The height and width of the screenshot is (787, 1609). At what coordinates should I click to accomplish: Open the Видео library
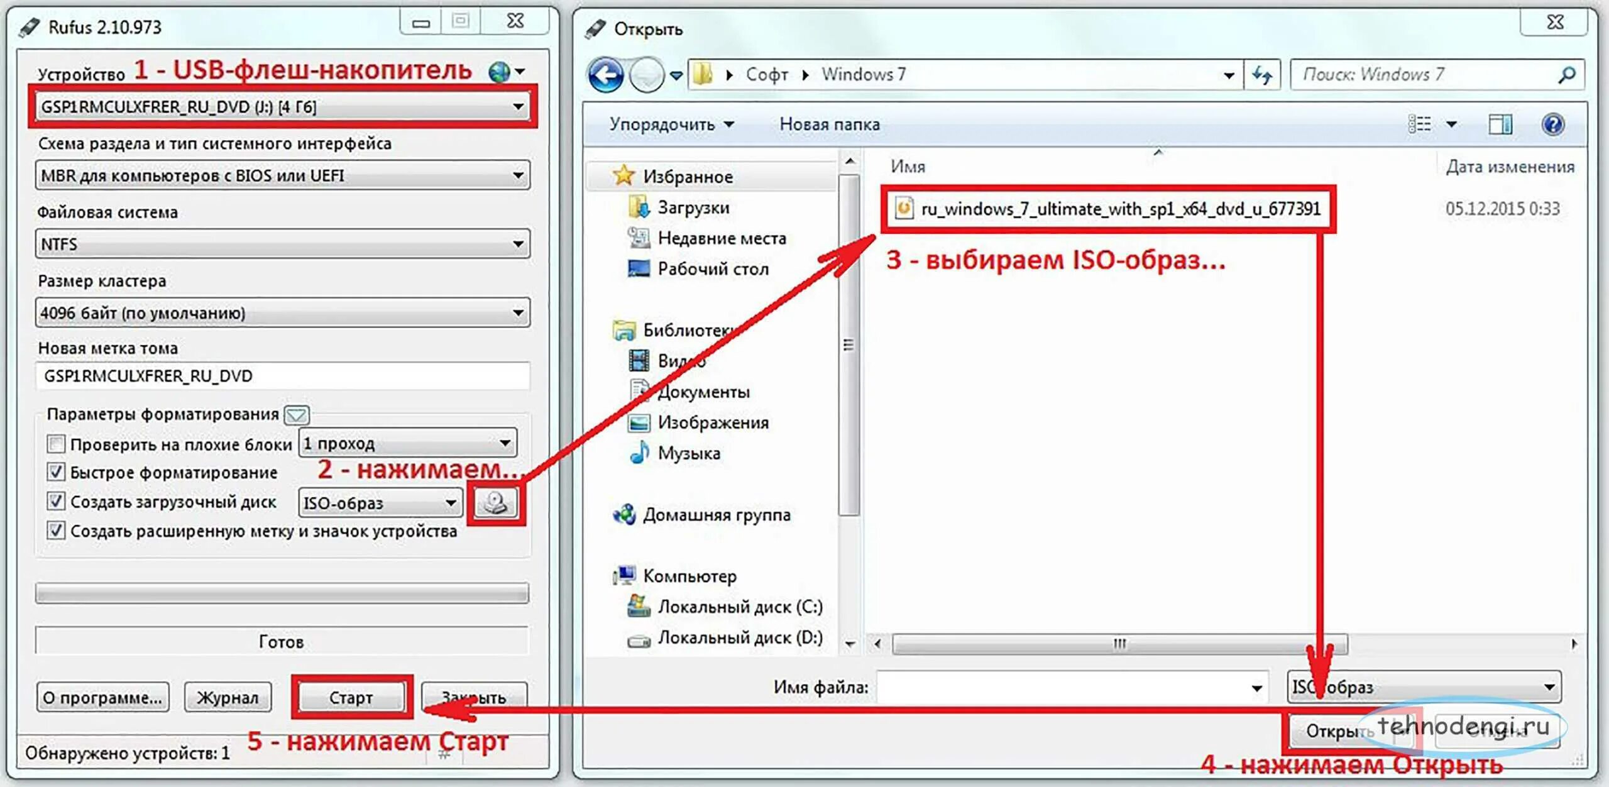(x=681, y=361)
